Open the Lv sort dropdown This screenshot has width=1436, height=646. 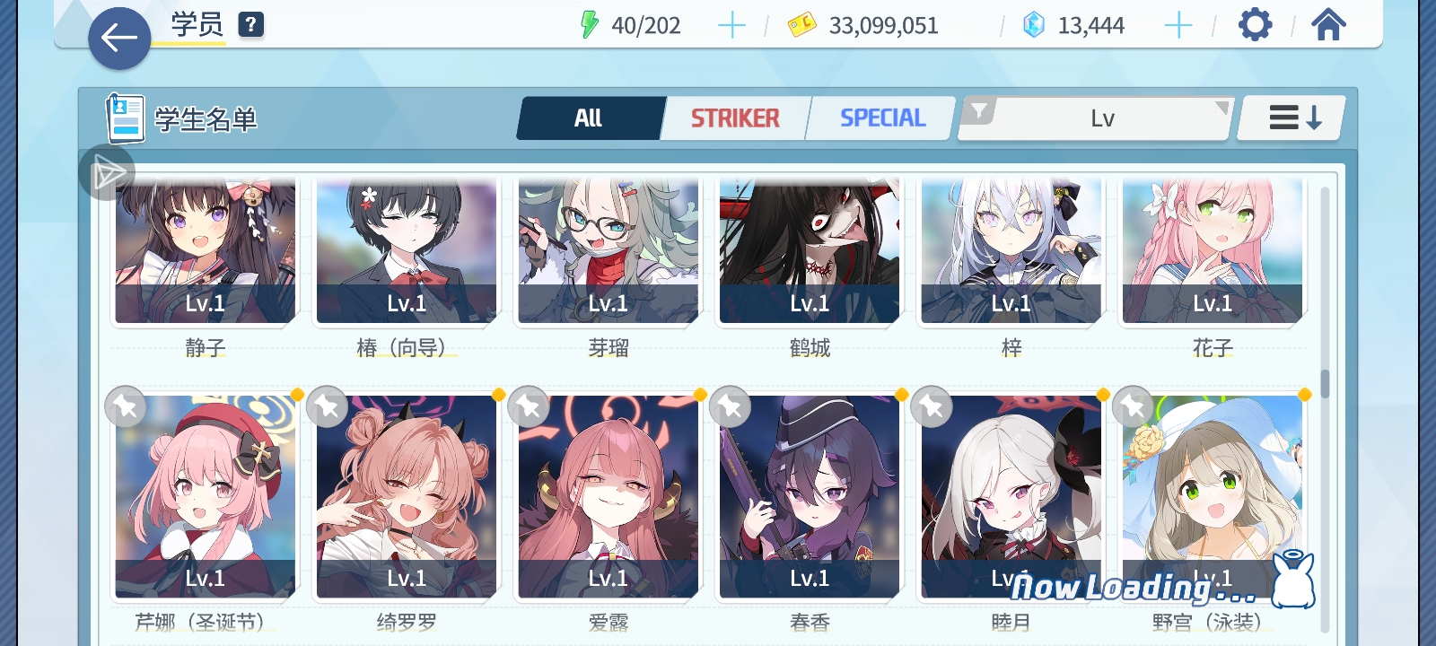tap(1098, 118)
